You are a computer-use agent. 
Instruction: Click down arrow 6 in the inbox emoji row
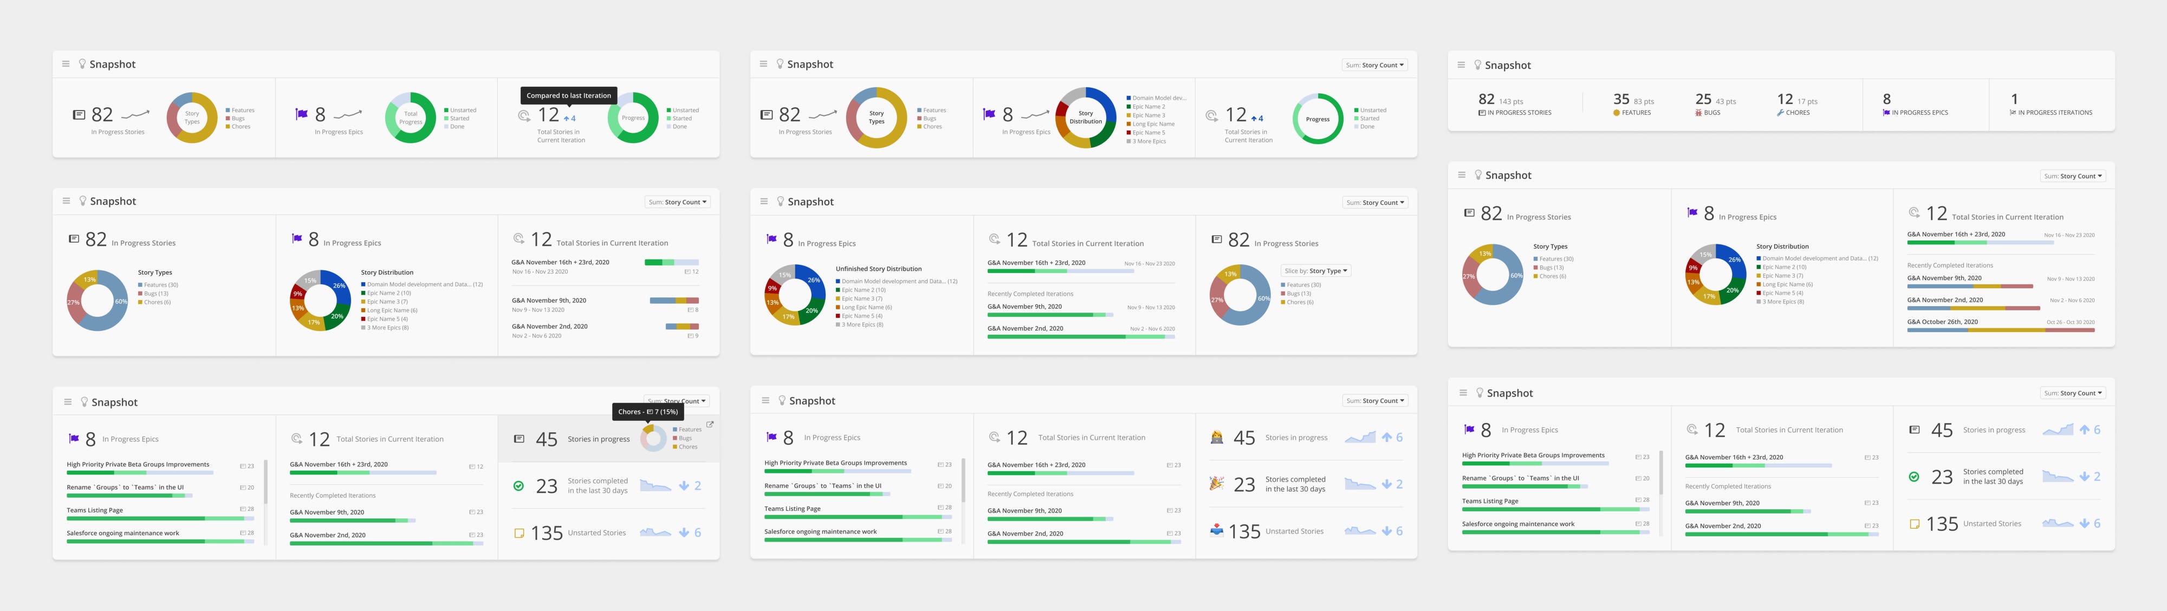tap(1392, 531)
